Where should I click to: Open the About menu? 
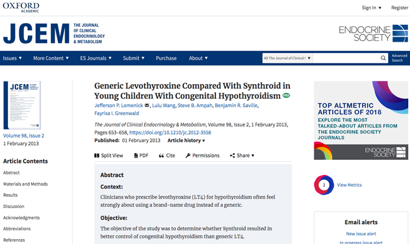click(x=198, y=58)
